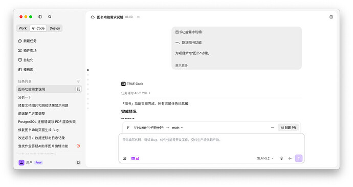Click the Pro+ badge
This screenshot has width=353, height=187.
pyautogui.click(x=38, y=162)
